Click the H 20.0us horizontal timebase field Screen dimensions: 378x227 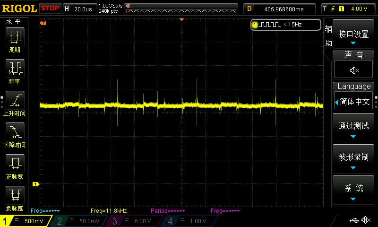[x=80, y=9]
